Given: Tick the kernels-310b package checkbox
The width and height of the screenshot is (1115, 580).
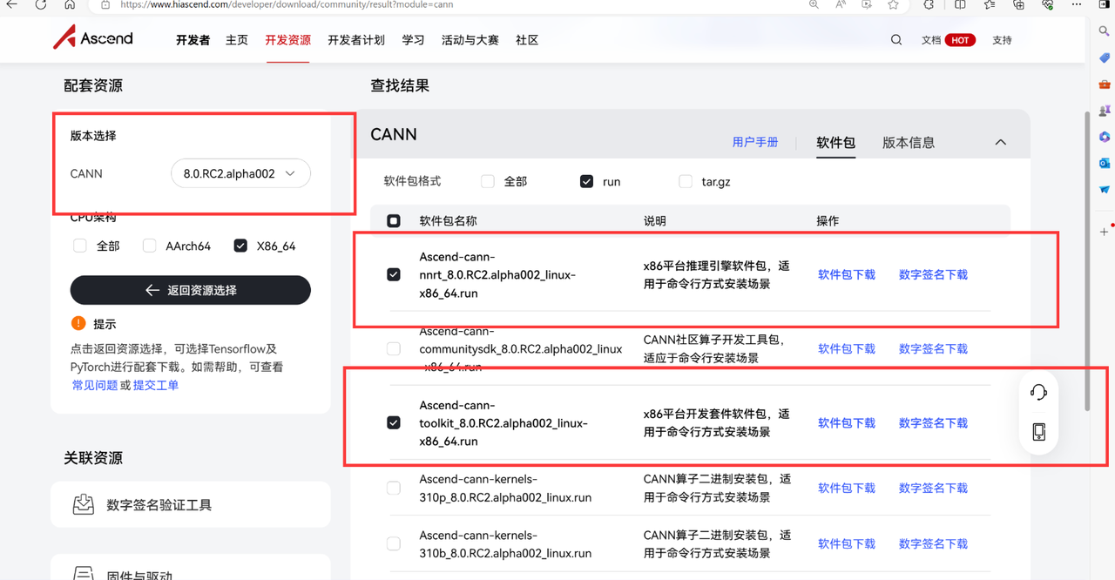Looking at the screenshot, I should (x=394, y=543).
